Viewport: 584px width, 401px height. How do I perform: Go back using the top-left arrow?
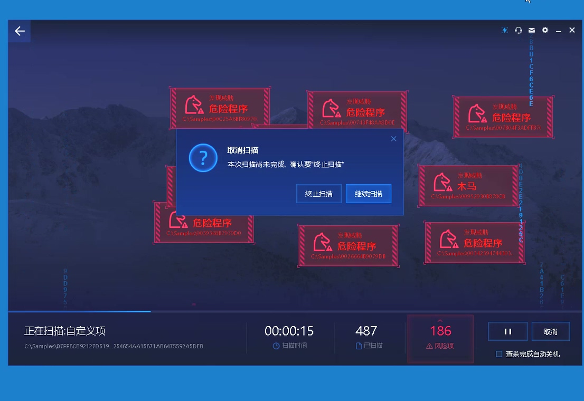pyautogui.click(x=20, y=31)
